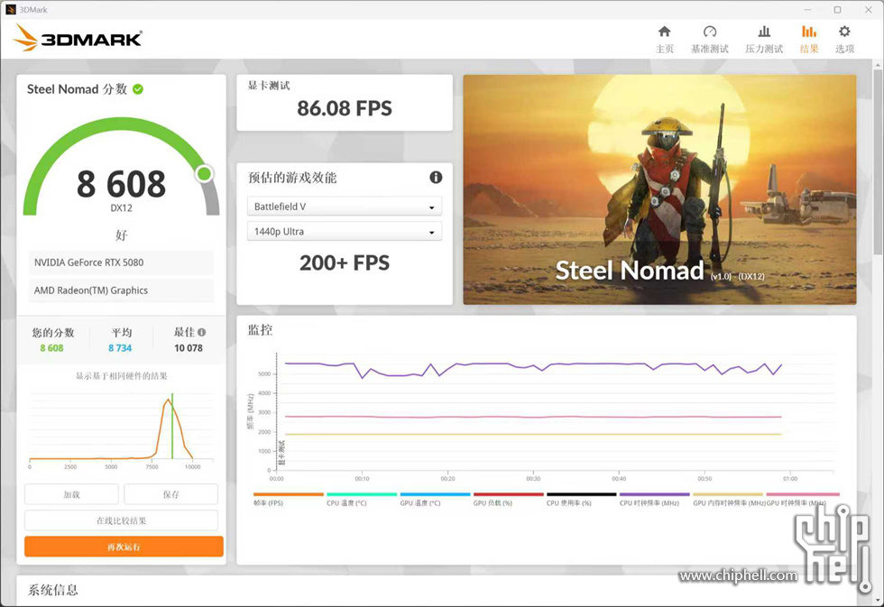The image size is (884, 607).
Task: Toggle the yellow GPU 内存时钟频率 legend swatch
Action: (x=728, y=494)
